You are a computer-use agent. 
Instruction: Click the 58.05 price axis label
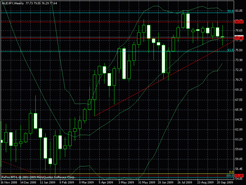point(239,159)
